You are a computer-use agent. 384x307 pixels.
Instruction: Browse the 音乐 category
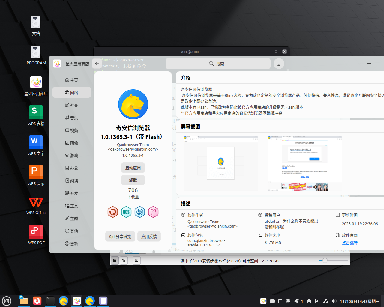pos(72,118)
